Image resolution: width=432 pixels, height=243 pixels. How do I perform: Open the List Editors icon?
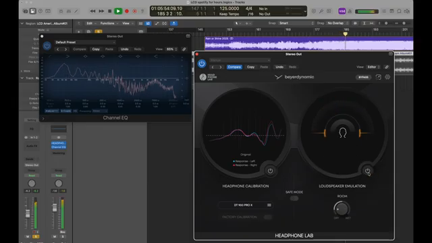click(x=384, y=11)
